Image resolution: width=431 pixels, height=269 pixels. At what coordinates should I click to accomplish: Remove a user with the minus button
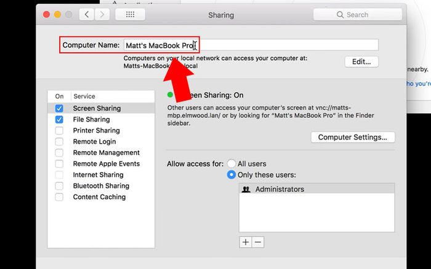pos(258,242)
